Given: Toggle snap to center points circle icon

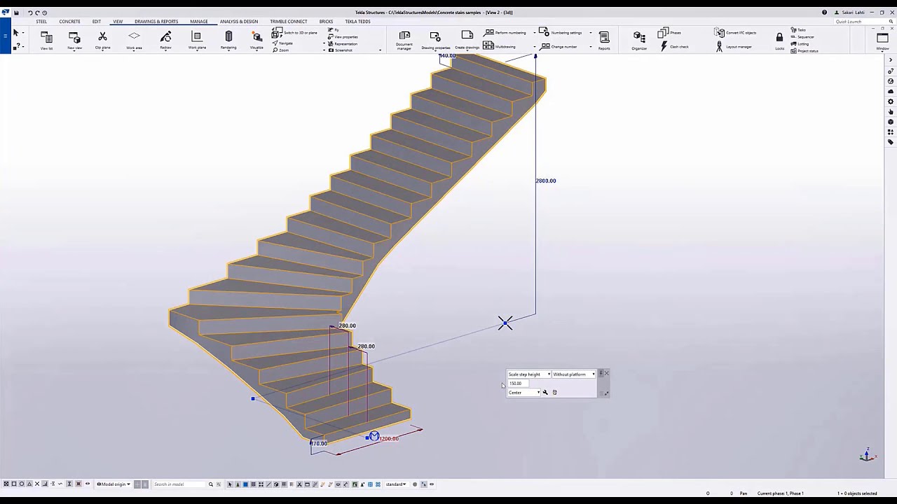Looking at the screenshot, I should [x=22, y=484].
